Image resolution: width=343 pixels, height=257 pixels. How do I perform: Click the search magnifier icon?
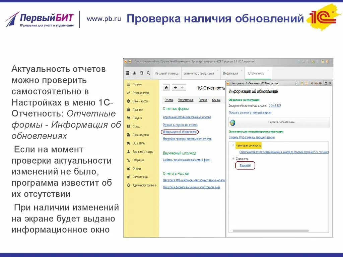click(148, 73)
